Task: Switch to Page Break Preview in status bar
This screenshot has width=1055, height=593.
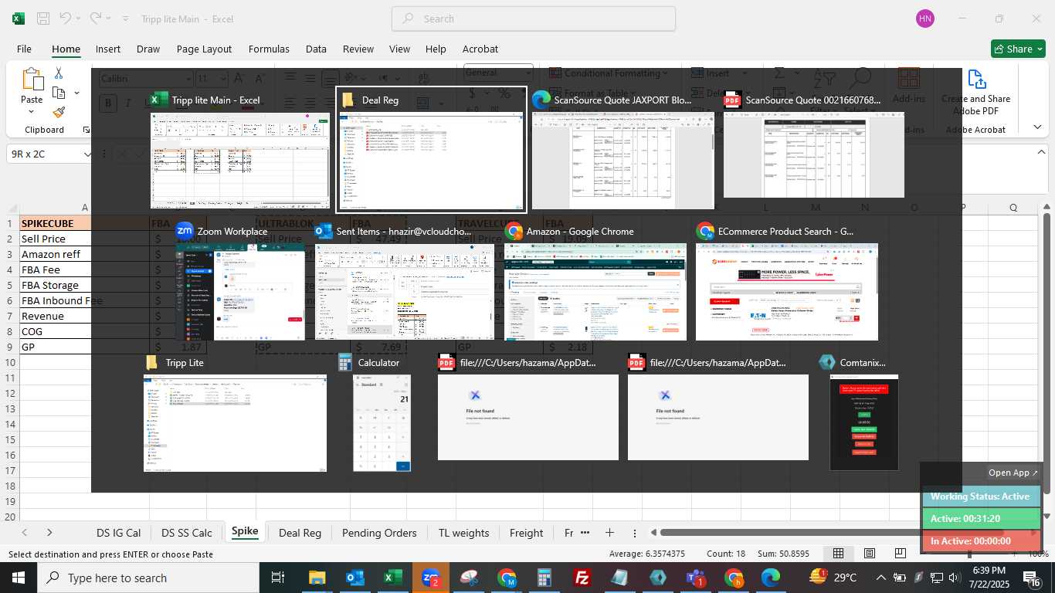Action: (901, 554)
